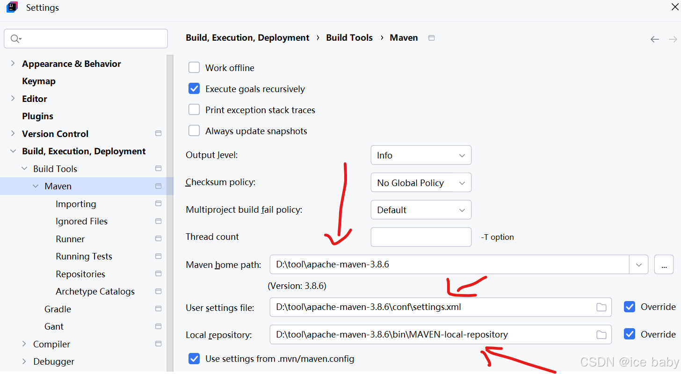Collapse Build, Execution, Deployment node
The width and height of the screenshot is (681, 374).
point(13,151)
